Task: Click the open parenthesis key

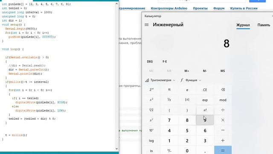Action: [169, 110]
